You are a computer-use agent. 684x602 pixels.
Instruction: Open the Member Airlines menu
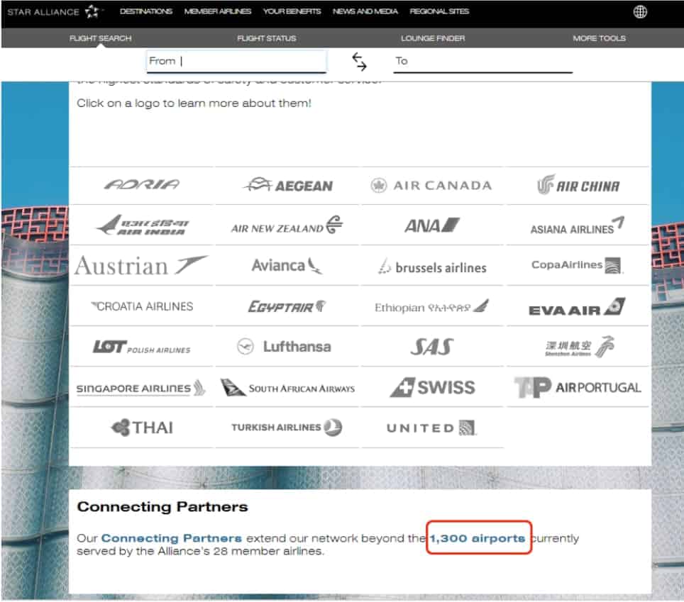tap(218, 11)
